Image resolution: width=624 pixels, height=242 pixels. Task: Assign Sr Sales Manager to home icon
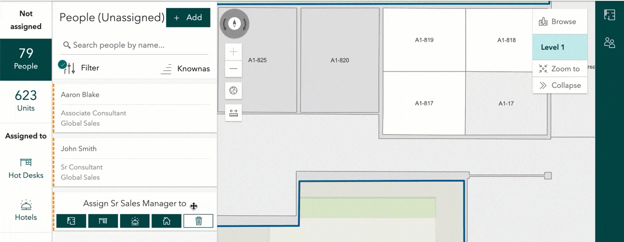coord(166,221)
